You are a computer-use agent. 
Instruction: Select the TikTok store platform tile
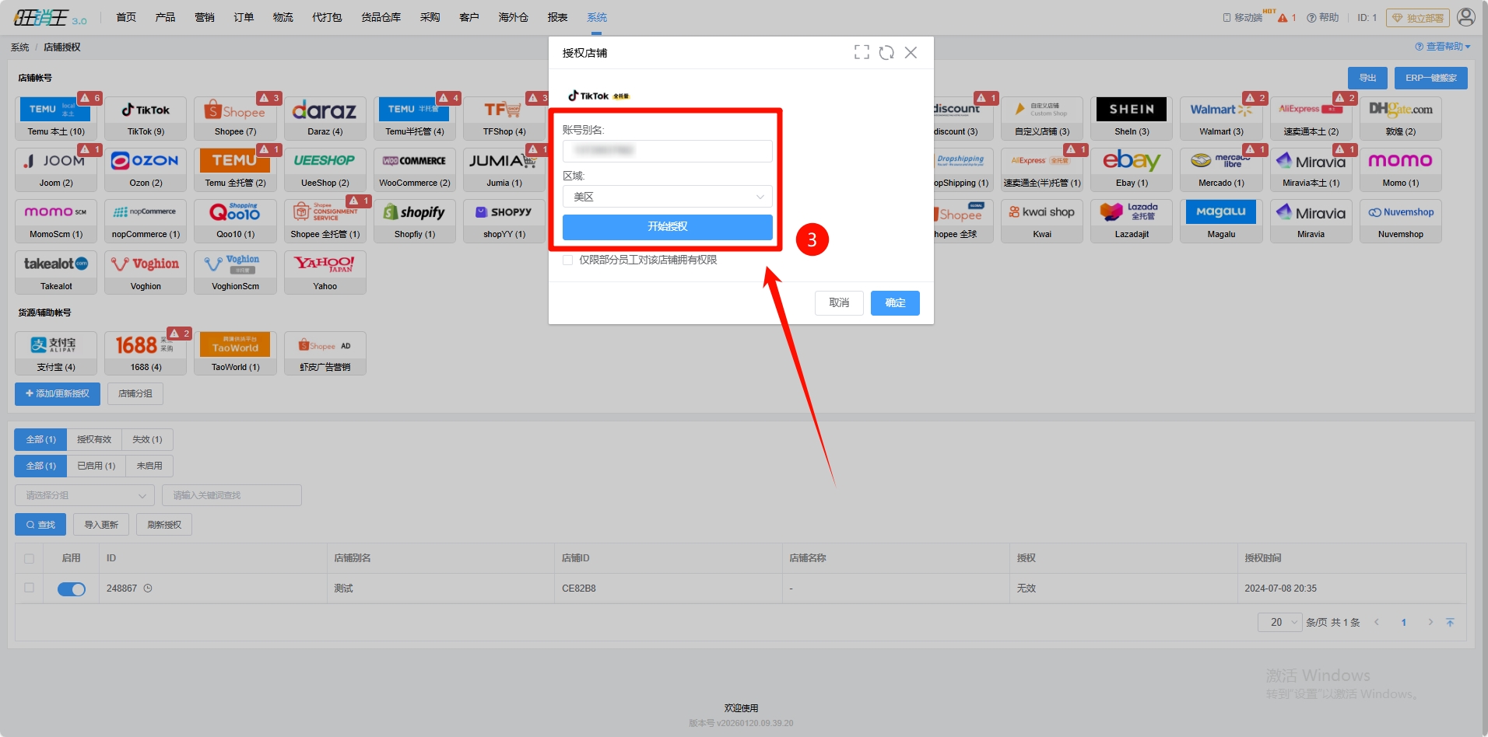coord(146,118)
